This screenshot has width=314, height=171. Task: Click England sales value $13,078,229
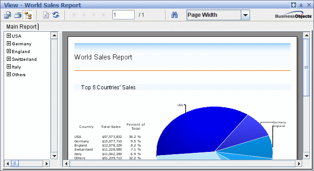pyautogui.click(x=112, y=145)
